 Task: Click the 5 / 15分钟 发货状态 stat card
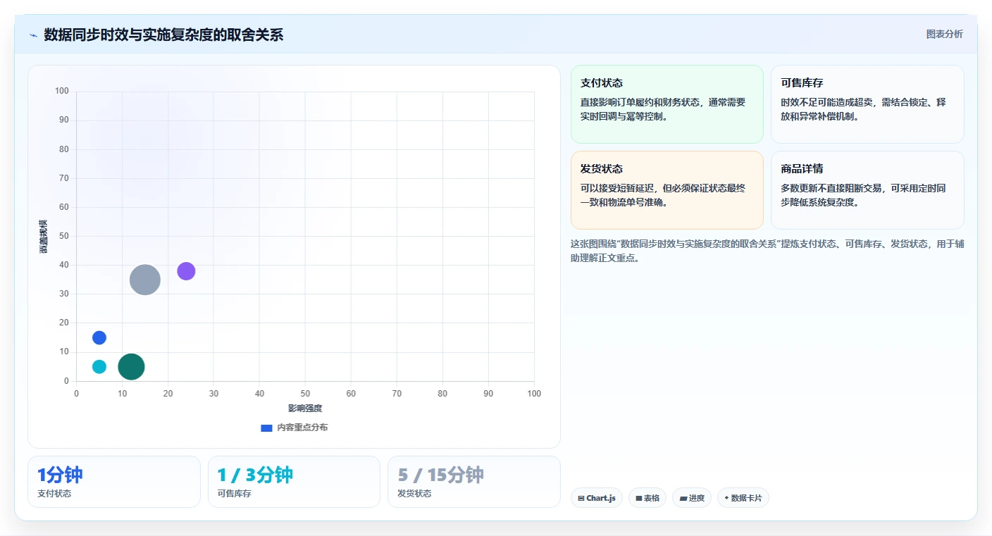(474, 482)
